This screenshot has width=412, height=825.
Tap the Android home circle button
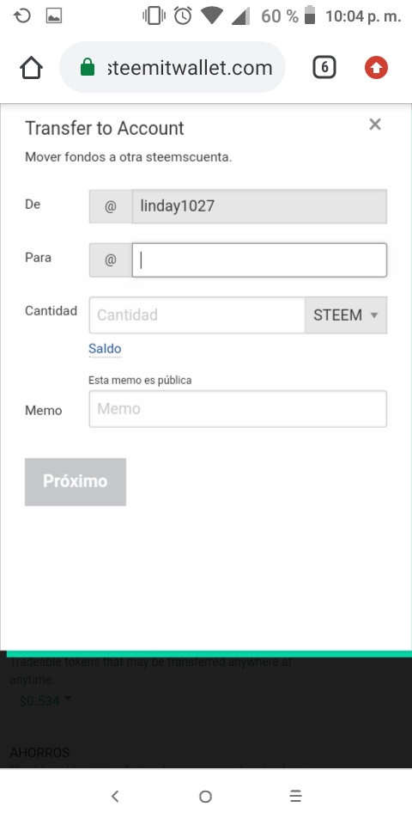pyautogui.click(x=205, y=796)
